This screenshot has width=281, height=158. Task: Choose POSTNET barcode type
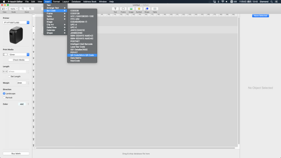coord(82,41)
